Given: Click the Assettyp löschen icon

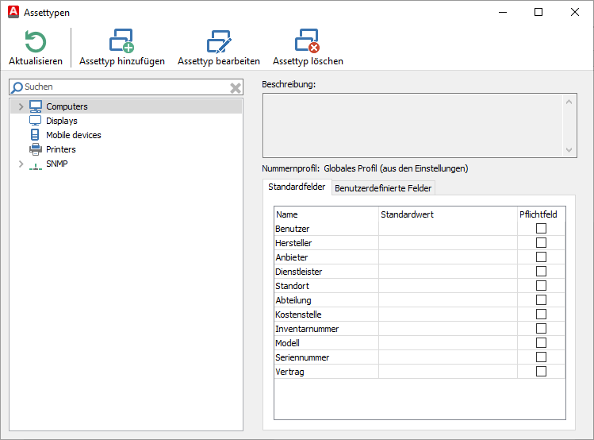Looking at the screenshot, I should (x=308, y=41).
